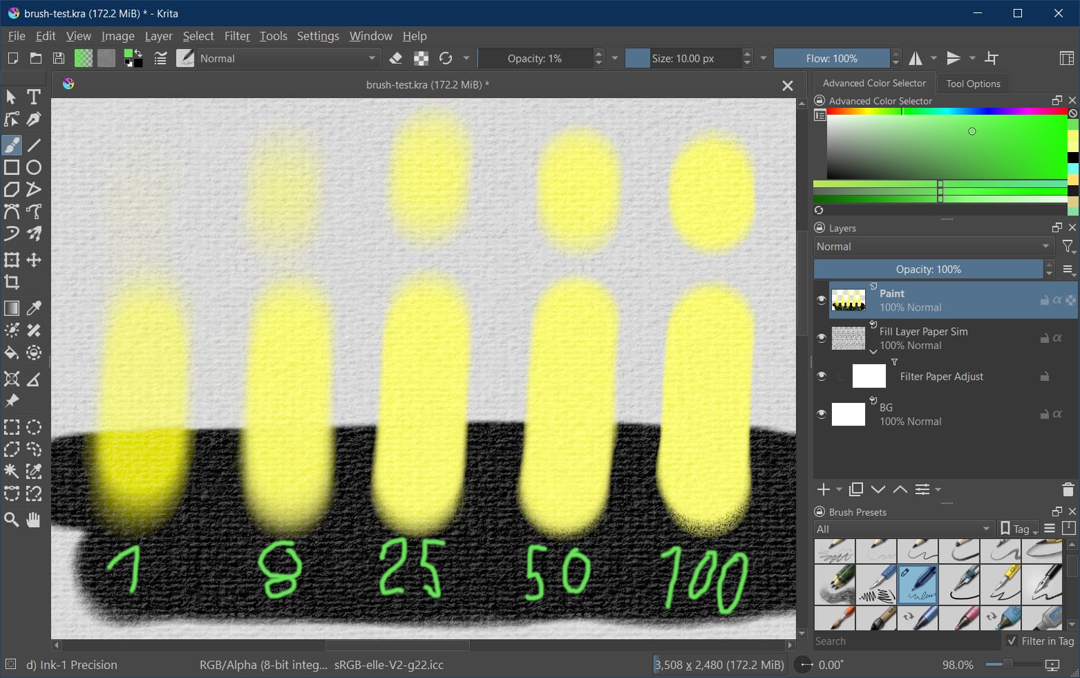Activate the Zoom tool magnifier
The image size is (1080, 678).
12,520
